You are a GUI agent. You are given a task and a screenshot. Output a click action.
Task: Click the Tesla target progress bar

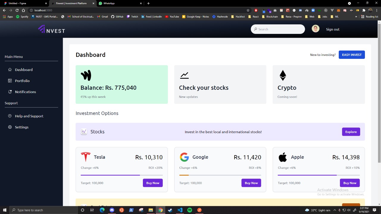(x=122, y=175)
